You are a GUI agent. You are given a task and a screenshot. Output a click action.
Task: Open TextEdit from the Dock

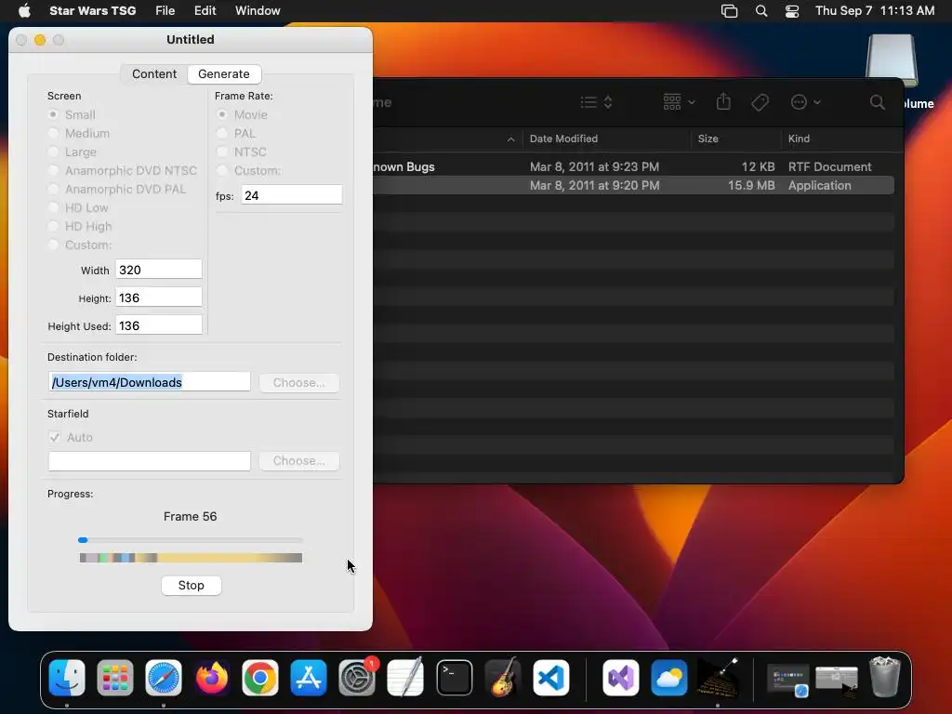coord(405,678)
